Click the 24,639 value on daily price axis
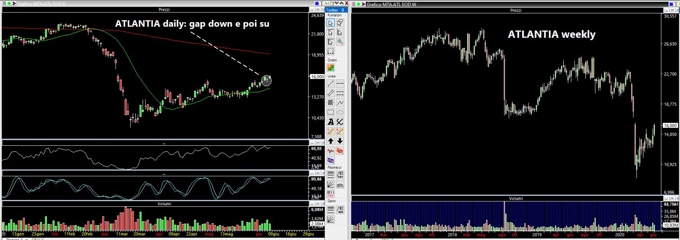Screen dimensions: 680x240 coord(317,15)
